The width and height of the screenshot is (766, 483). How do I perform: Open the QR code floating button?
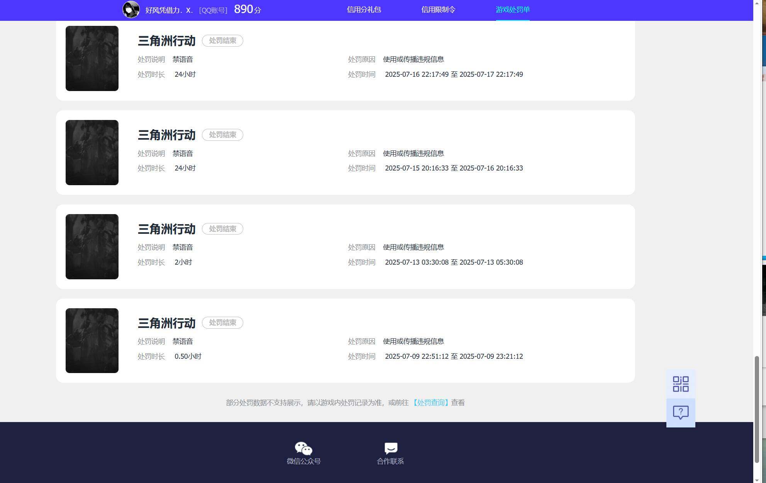(681, 384)
